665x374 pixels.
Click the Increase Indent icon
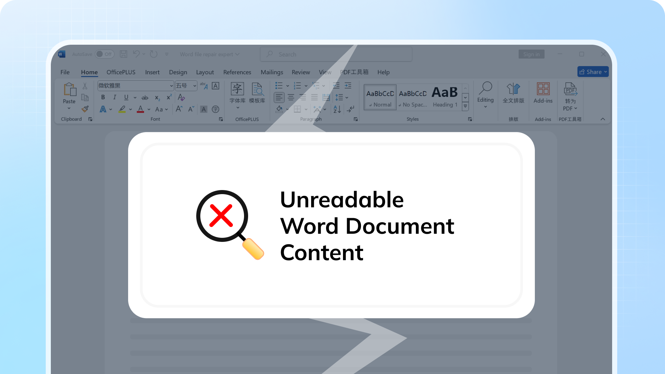tap(348, 86)
